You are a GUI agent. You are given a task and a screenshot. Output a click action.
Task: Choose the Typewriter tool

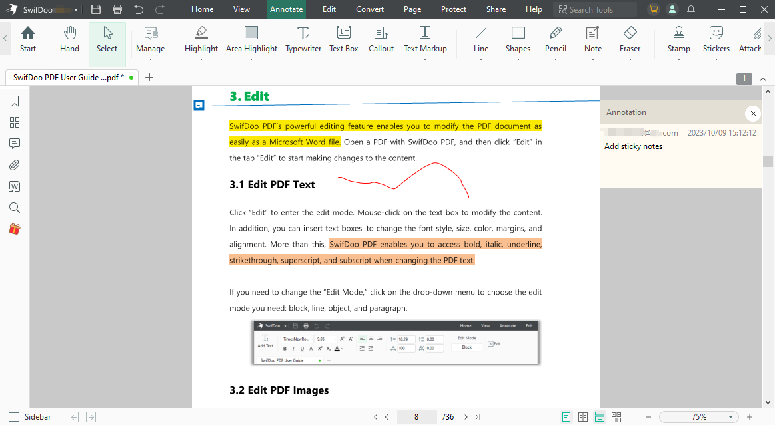(303, 39)
